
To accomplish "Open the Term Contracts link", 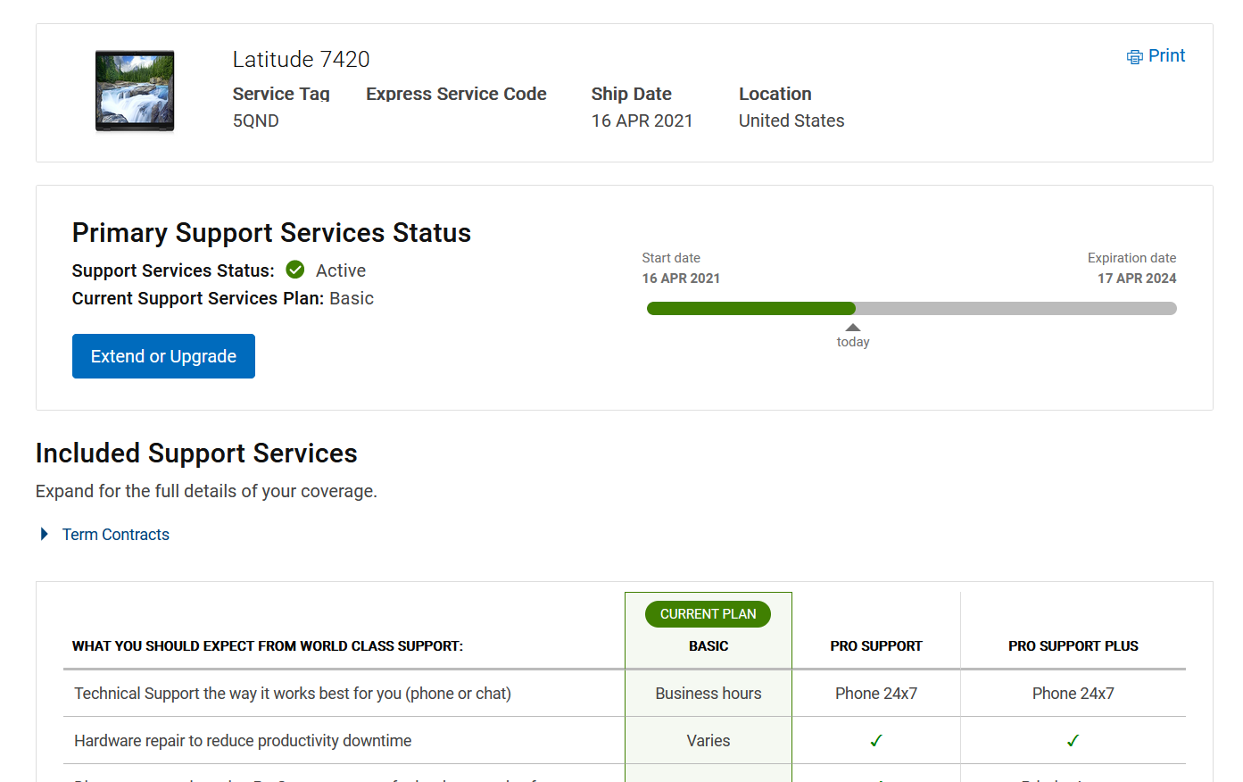I will tap(116, 535).
